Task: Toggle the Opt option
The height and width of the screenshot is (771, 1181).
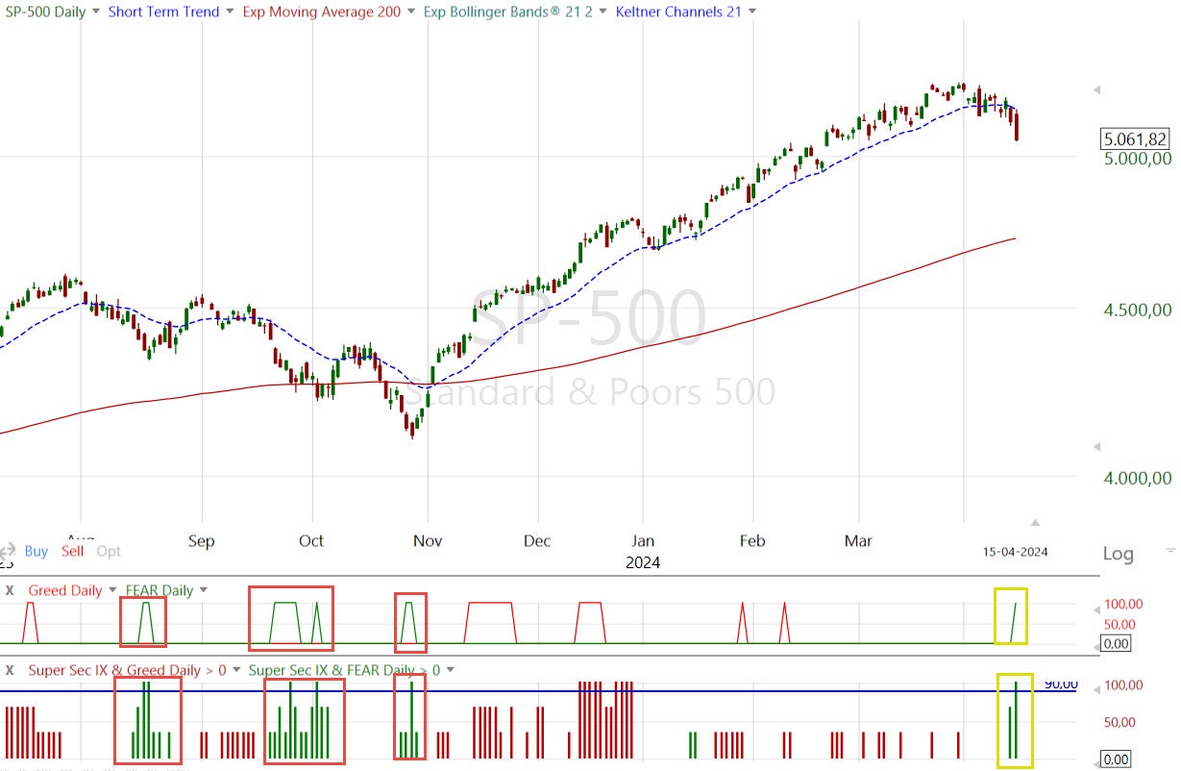Action: point(109,551)
